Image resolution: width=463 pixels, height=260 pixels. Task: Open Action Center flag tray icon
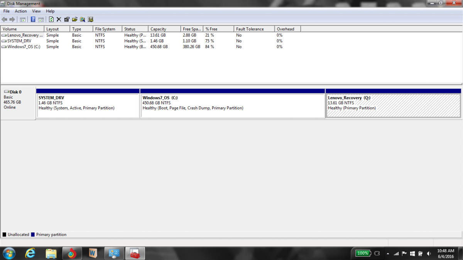[404, 253]
